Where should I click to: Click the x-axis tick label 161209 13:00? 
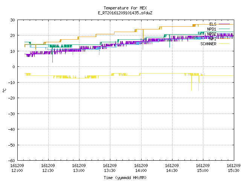click(79, 168)
